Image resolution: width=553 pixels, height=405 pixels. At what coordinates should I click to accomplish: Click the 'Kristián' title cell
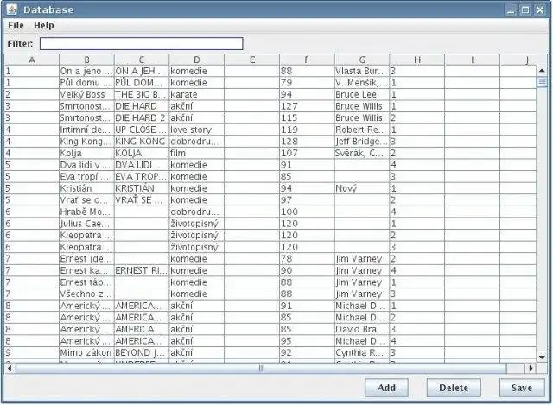coord(86,188)
